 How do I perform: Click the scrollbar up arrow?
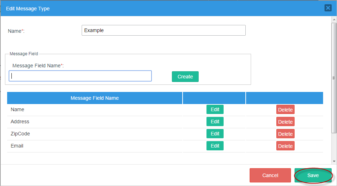334,19
